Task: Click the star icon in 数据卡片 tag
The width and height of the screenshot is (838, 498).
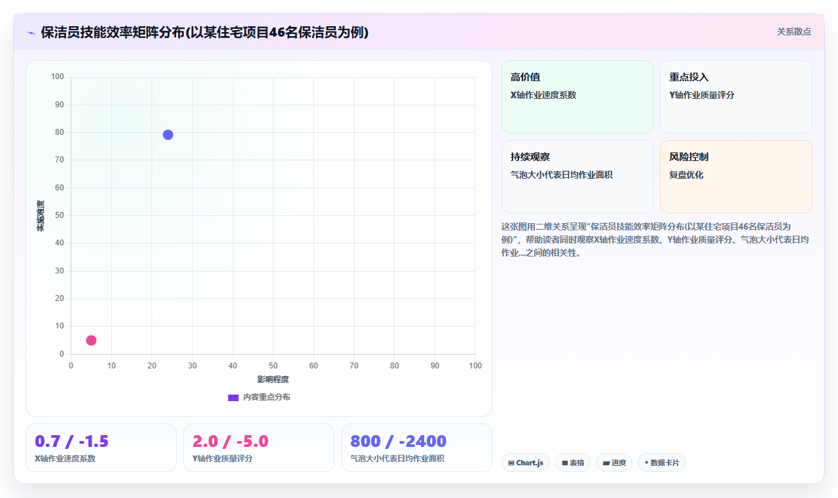Action: [x=646, y=463]
